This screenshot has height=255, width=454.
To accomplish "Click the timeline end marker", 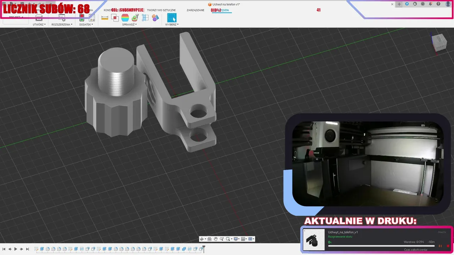I will tap(204, 249).
